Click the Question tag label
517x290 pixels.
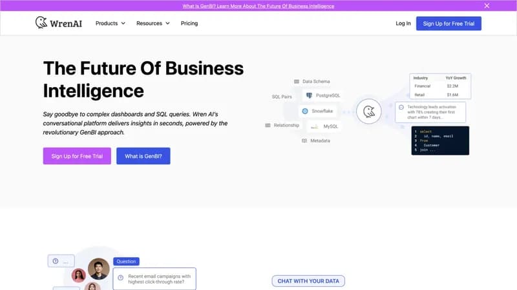(126, 262)
